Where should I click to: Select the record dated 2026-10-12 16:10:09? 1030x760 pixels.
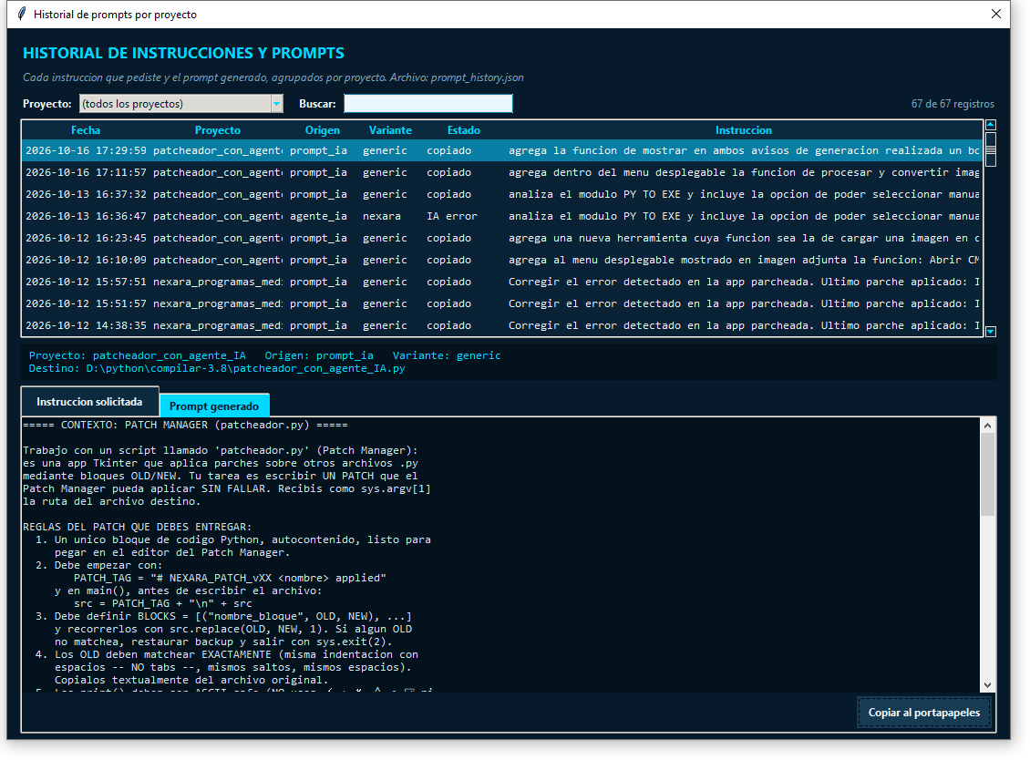point(502,260)
